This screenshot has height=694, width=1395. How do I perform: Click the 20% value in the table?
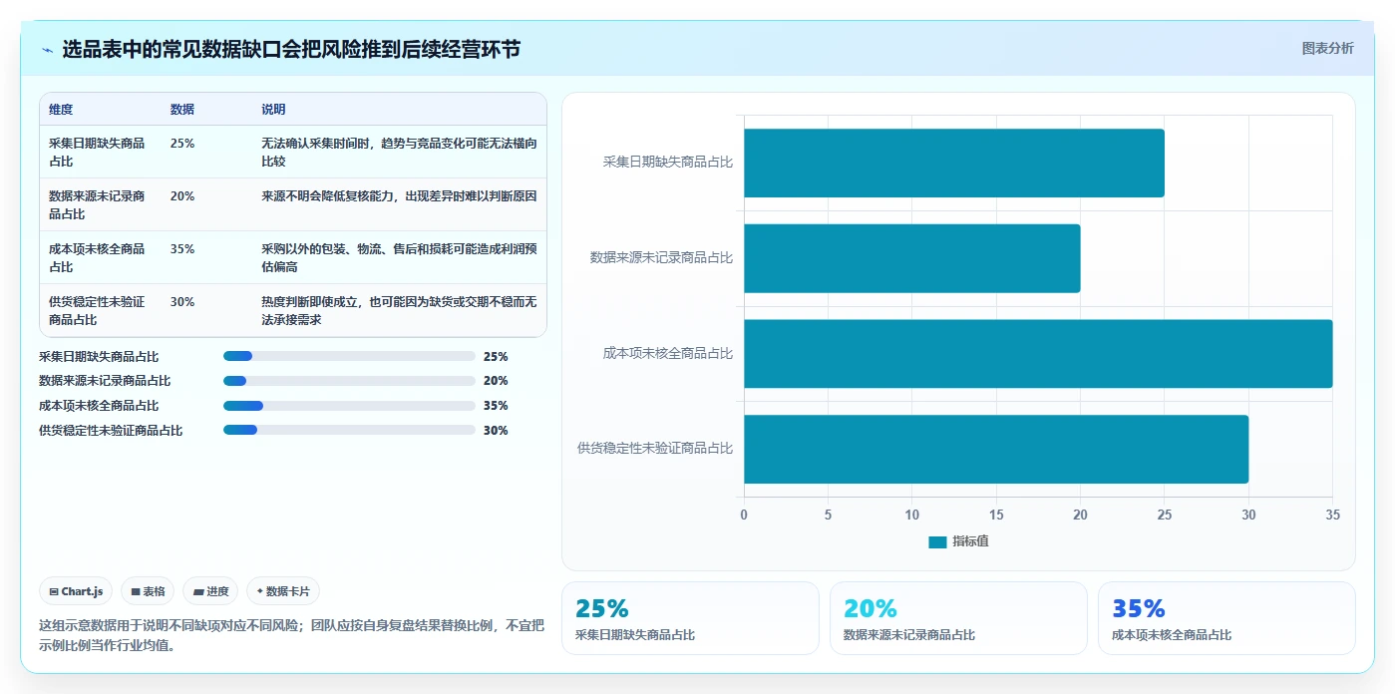pyautogui.click(x=182, y=196)
